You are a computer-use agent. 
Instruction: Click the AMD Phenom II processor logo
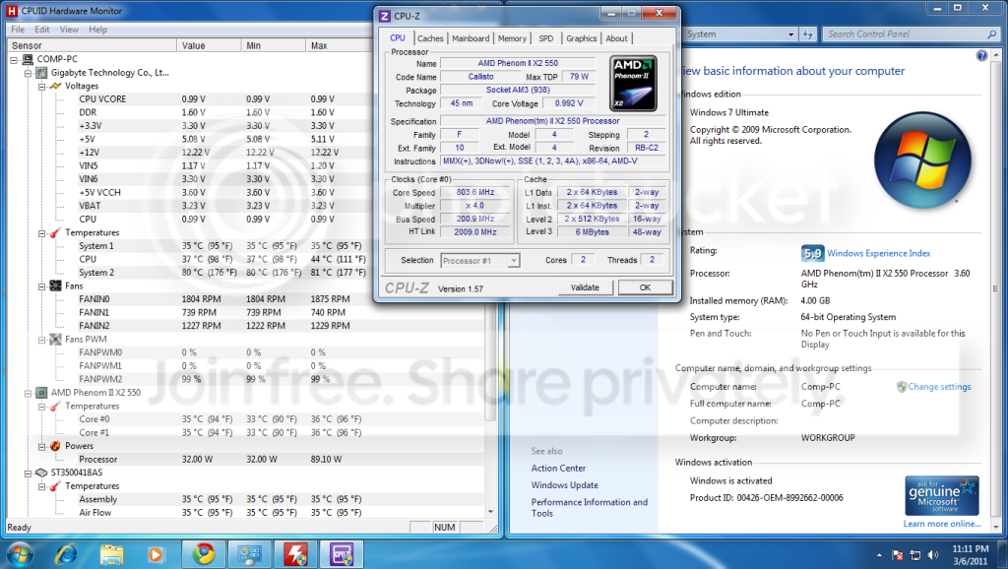tap(633, 83)
